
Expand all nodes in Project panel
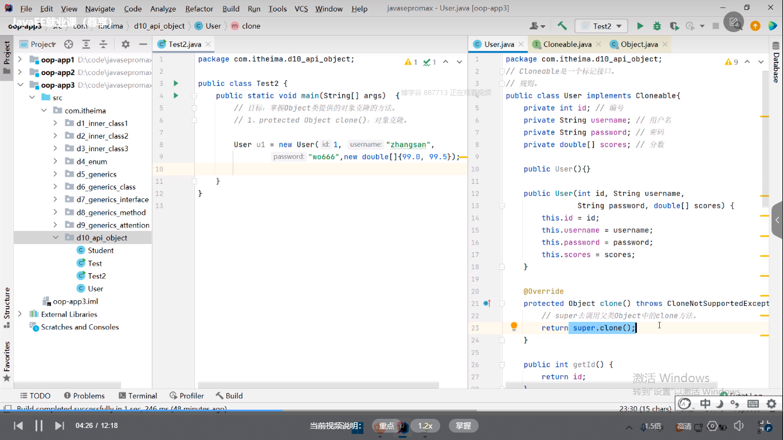[86, 44]
